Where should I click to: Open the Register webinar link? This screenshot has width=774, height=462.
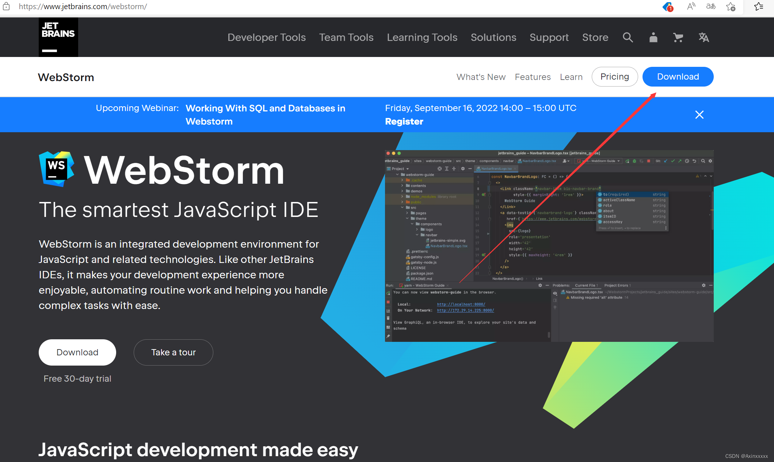404,122
